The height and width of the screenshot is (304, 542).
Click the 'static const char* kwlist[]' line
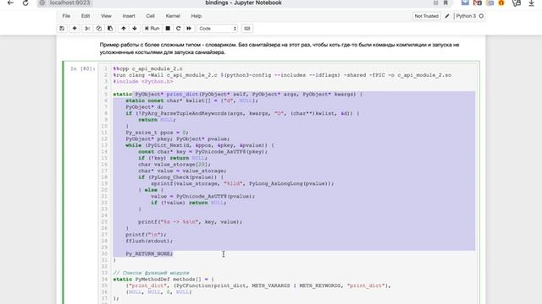click(192, 100)
